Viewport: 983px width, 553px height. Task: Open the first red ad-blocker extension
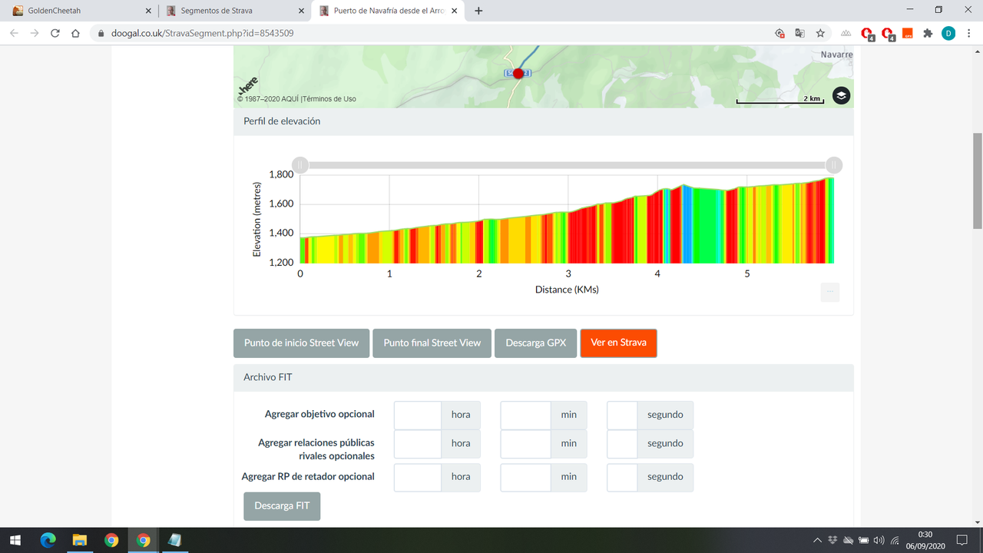click(x=867, y=34)
